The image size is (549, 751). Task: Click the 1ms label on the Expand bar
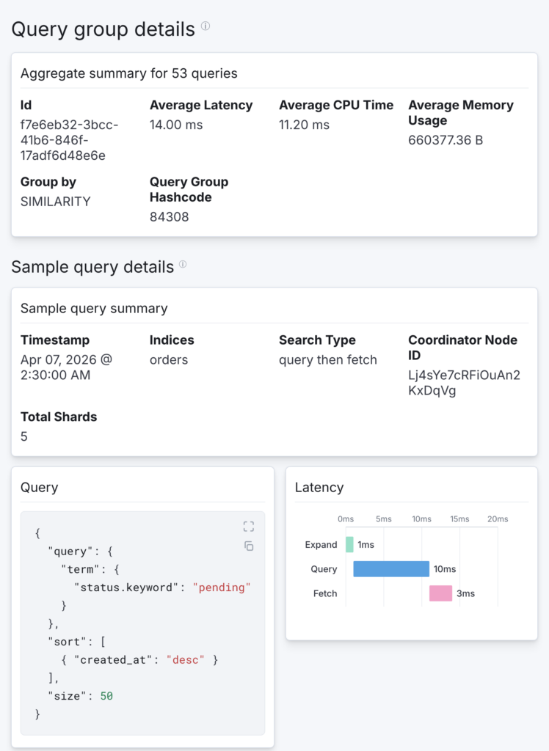pyautogui.click(x=366, y=545)
